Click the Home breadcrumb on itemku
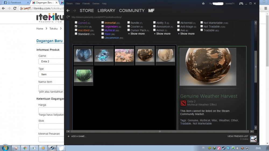Screen dimensions: 269x151 [x=40, y=29]
